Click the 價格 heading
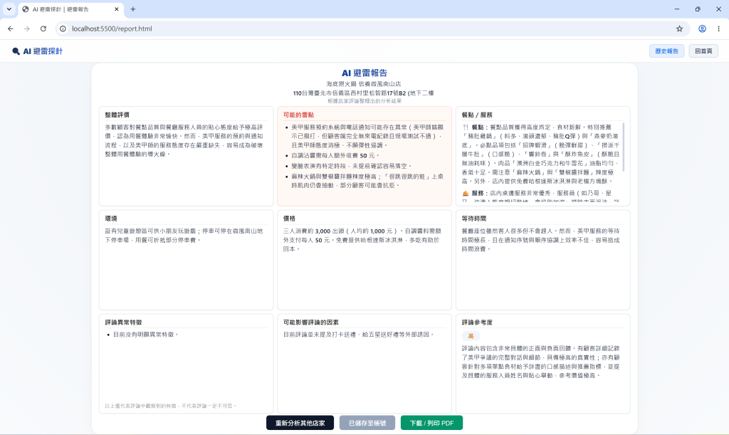This screenshot has width=729, height=435. click(289, 219)
